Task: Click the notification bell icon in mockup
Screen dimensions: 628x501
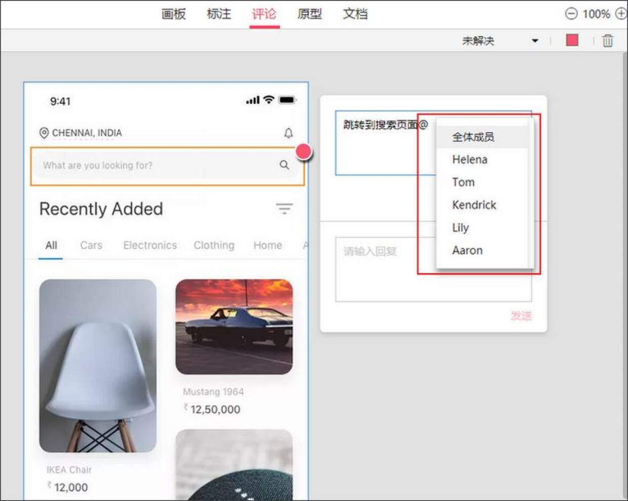Action: pos(288,133)
